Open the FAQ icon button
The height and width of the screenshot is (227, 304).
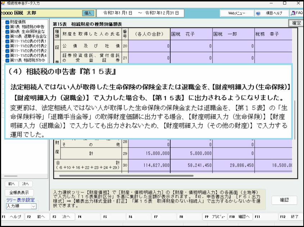pyautogui.click(x=296, y=13)
